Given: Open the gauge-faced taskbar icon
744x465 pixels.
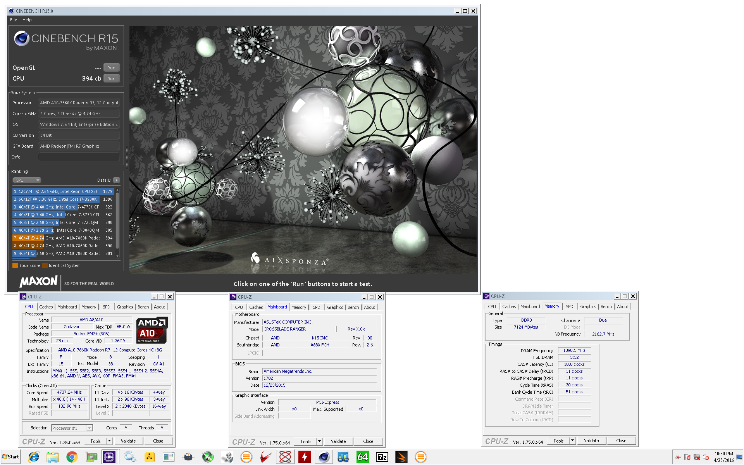Looking at the screenshot, I should (188, 457).
